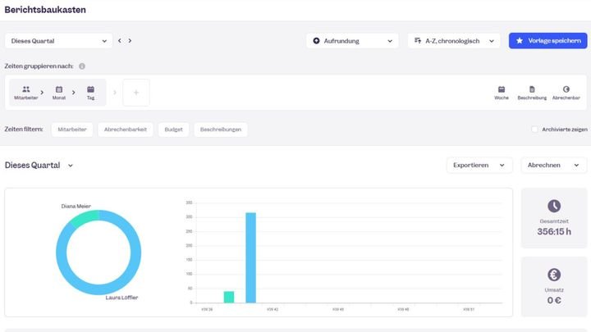Click the Abrechenbar grouping icon

(566, 89)
